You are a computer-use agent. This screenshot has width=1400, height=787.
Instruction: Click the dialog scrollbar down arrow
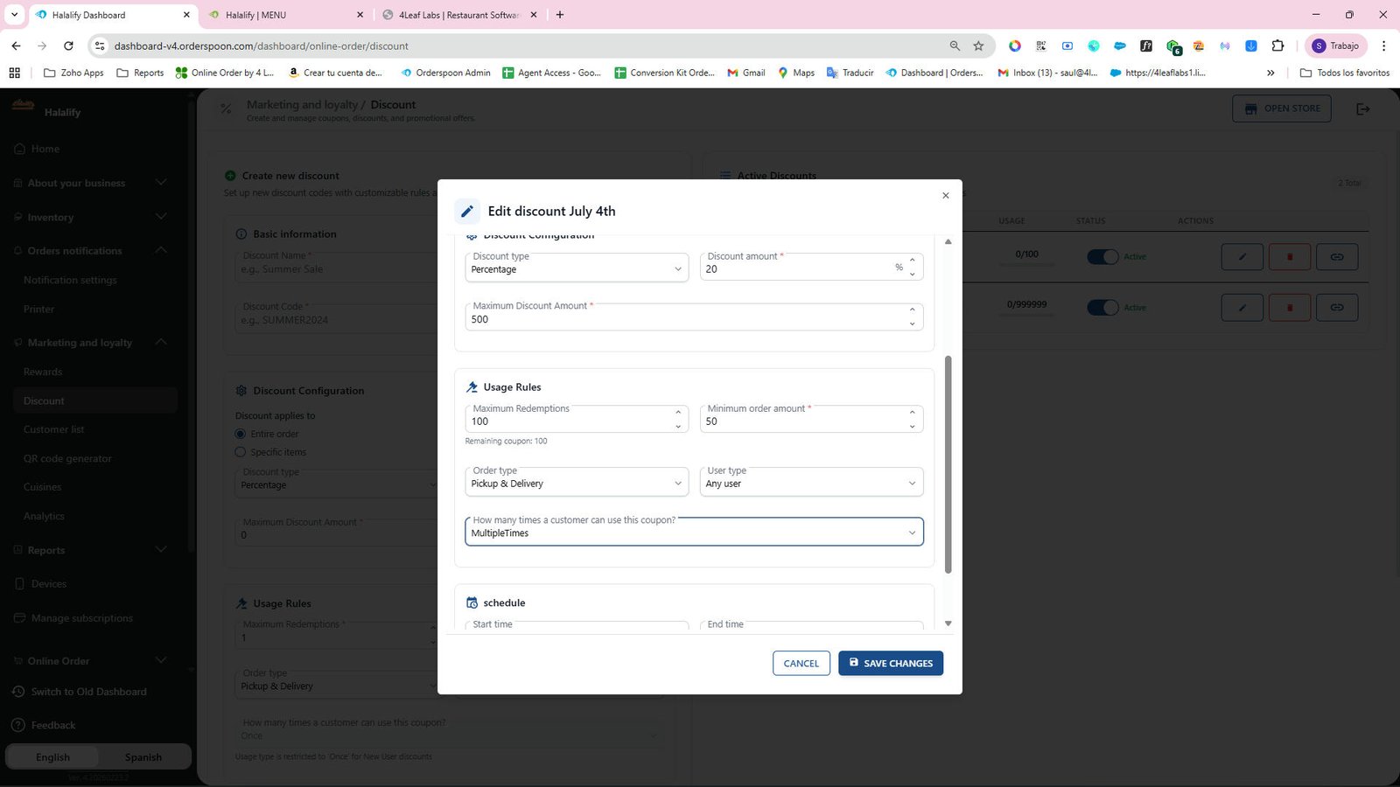pyautogui.click(x=948, y=623)
